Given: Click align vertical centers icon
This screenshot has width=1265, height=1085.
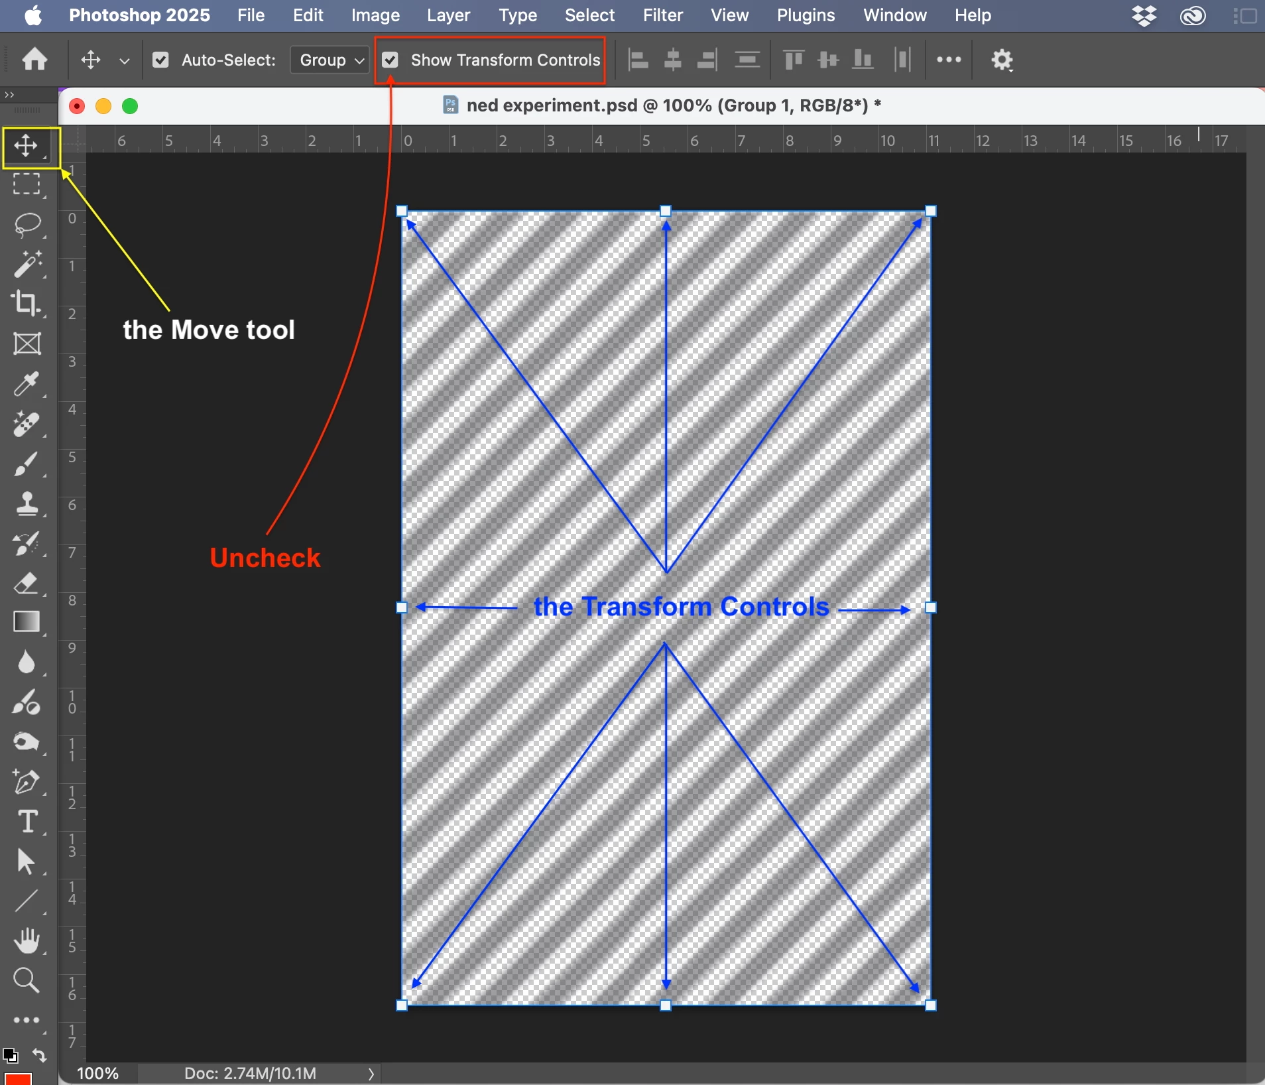Looking at the screenshot, I should coord(828,60).
